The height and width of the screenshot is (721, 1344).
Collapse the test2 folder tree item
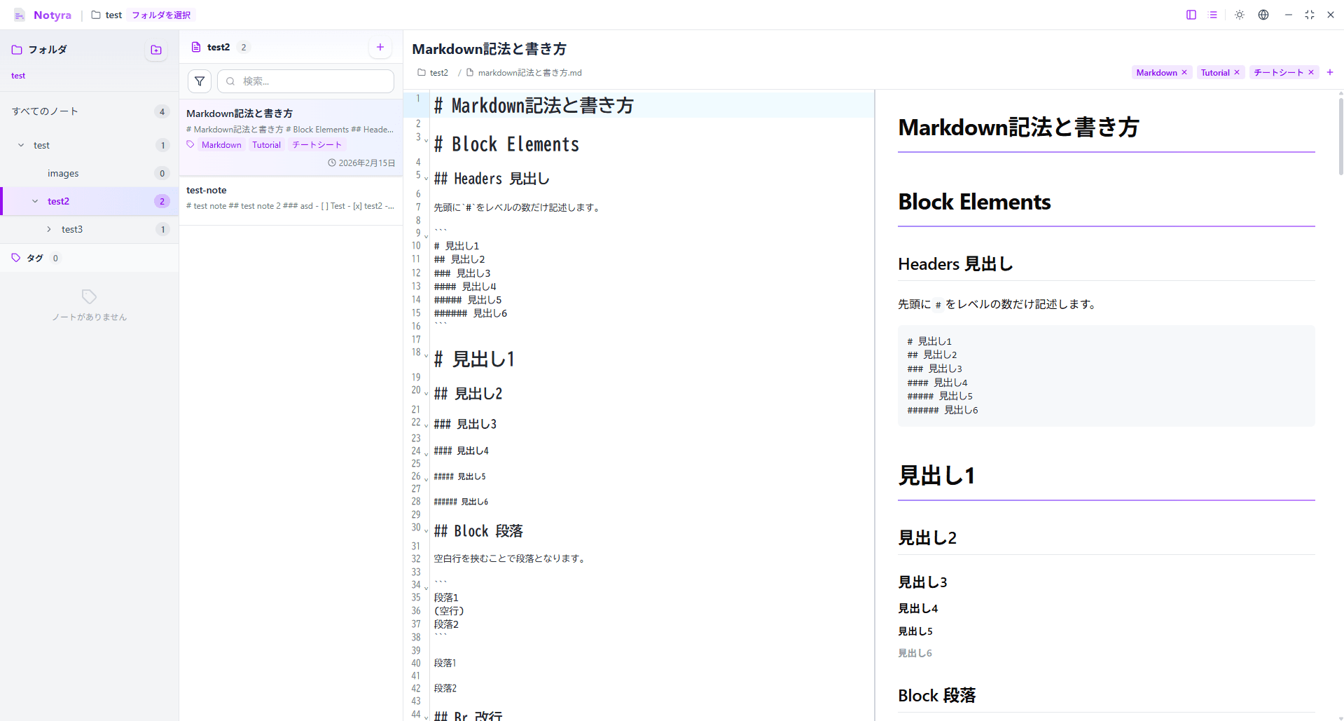(34, 201)
